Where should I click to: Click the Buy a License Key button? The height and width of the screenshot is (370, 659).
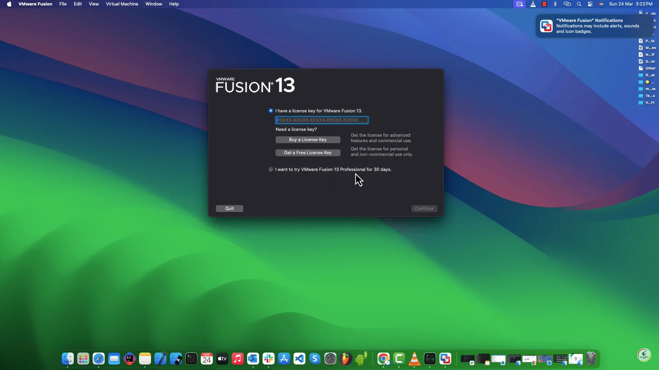pyautogui.click(x=308, y=139)
